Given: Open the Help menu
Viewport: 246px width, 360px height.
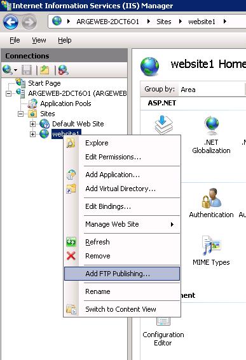Looking at the screenshot, I should tap(65, 40).
